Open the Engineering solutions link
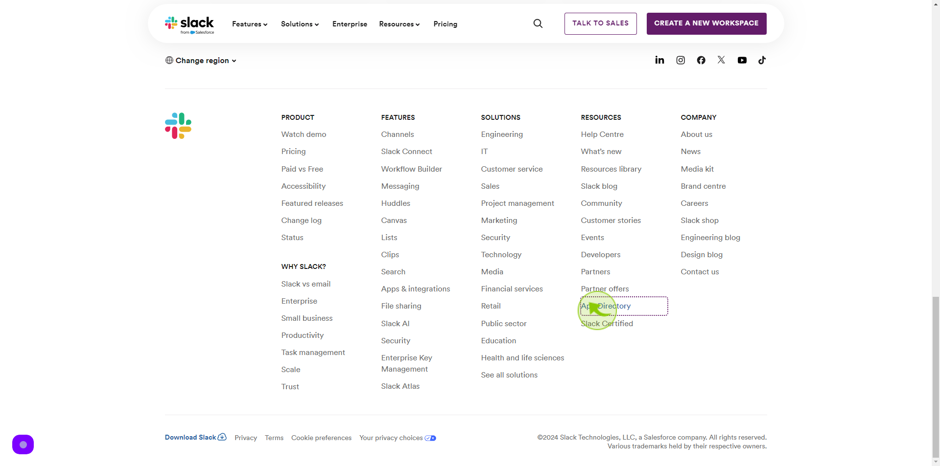The width and height of the screenshot is (940, 466). pyautogui.click(x=502, y=134)
